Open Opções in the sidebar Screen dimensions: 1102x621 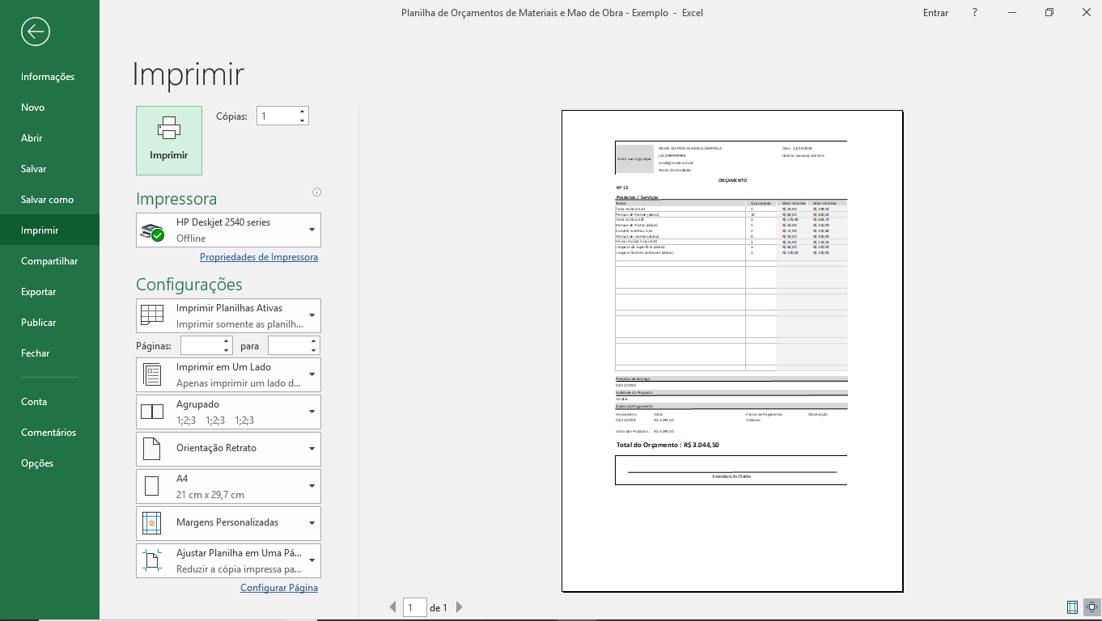click(x=49, y=463)
